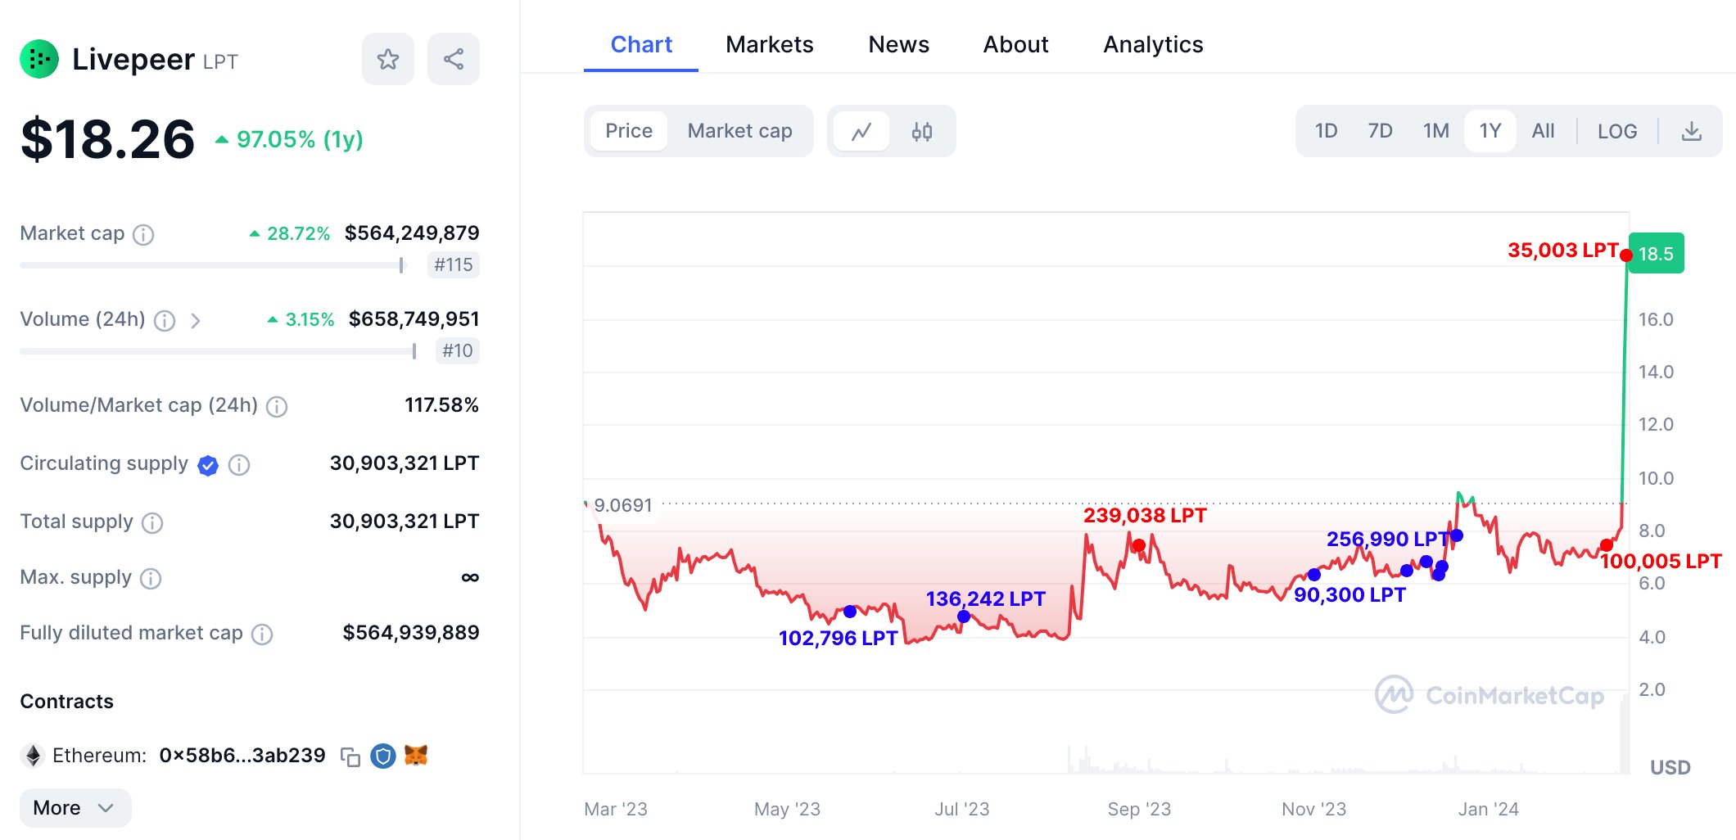Click the Volume rank progress bar
This screenshot has width=1736, height=840.
219,351
